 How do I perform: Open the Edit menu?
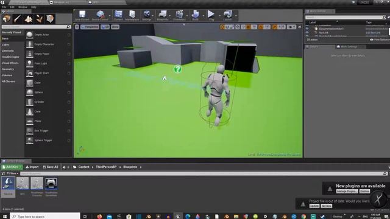click(x=12, y=7)
